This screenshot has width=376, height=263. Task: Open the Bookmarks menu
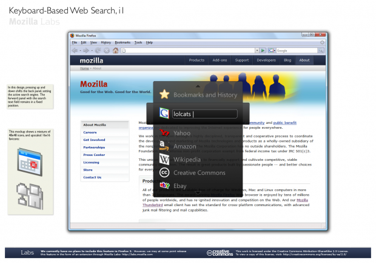[123, 43]
